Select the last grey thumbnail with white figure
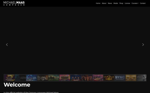 [x=141, y=78]
